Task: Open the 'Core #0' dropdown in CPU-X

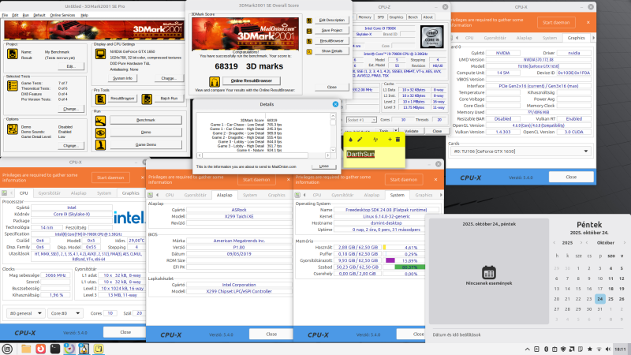Action: tap(65, 313)
